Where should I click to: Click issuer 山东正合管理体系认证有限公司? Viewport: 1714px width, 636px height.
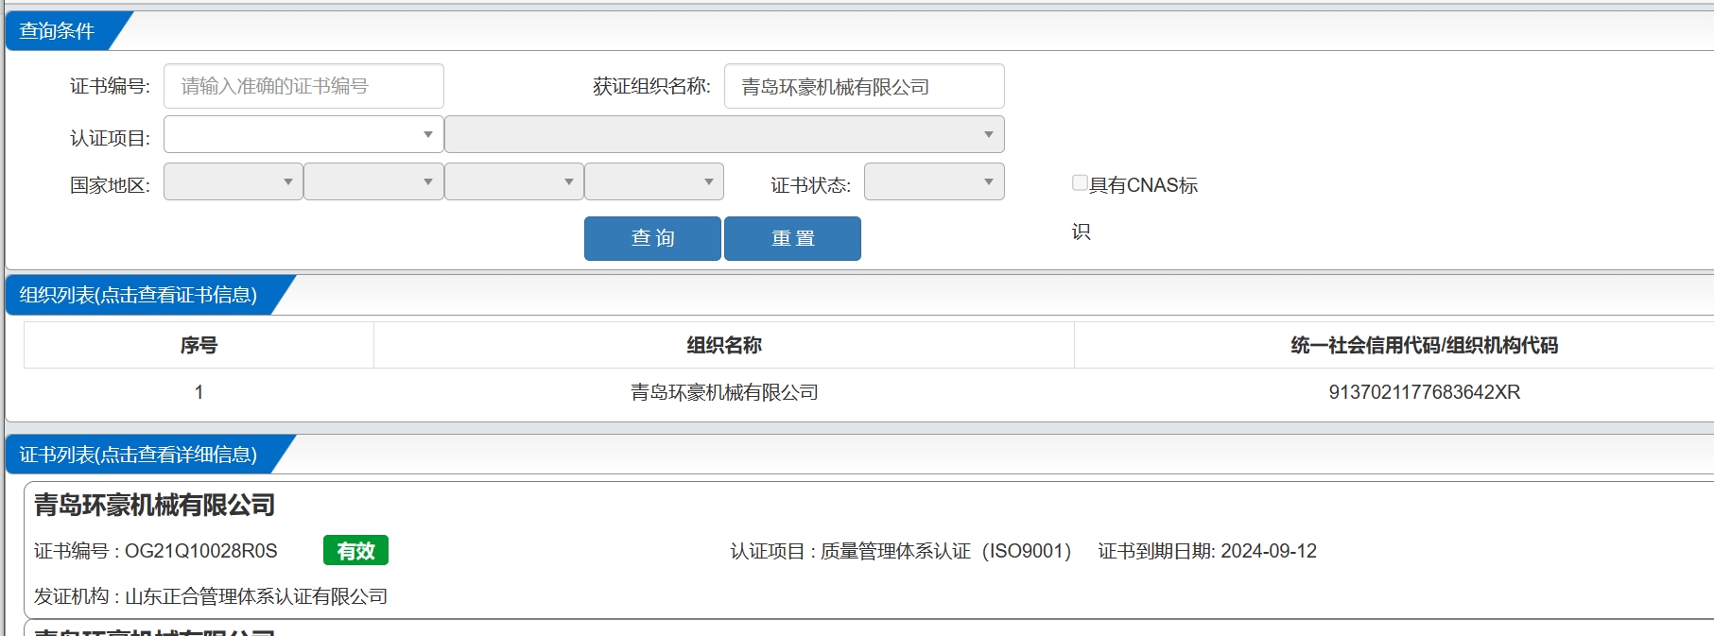tap(256, 596)
